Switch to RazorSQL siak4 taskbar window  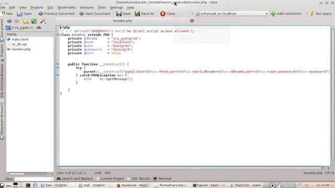tap(245, 185)
